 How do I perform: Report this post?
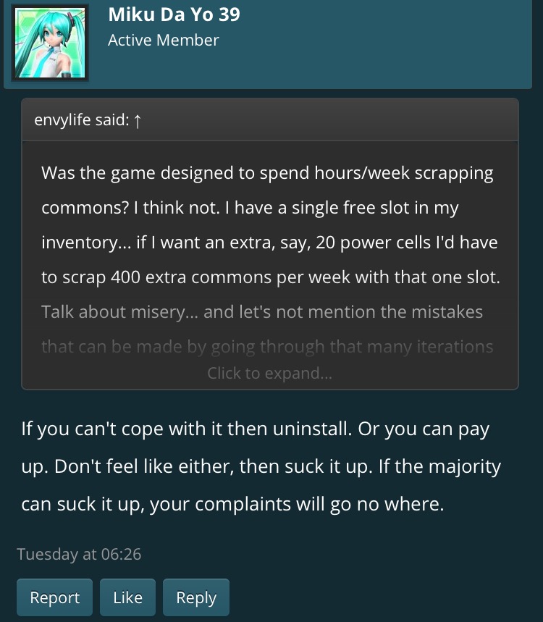pyautogui.click(x=55, y=598)
